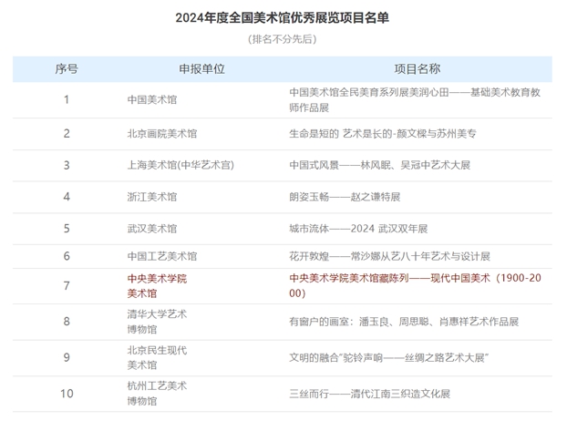The height and width of the screenshot is (421, 567).
Task: Open the highlighted 中央美术学院美术馆 entry
Action: click(x=157, y=286)
